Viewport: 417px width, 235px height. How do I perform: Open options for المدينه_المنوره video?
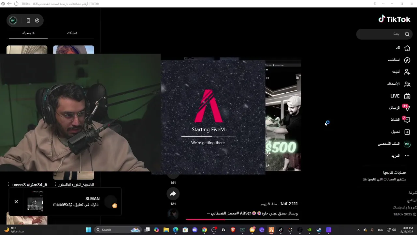point(55,184)
